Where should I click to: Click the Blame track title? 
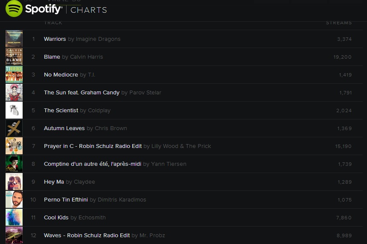pos(52,57)
